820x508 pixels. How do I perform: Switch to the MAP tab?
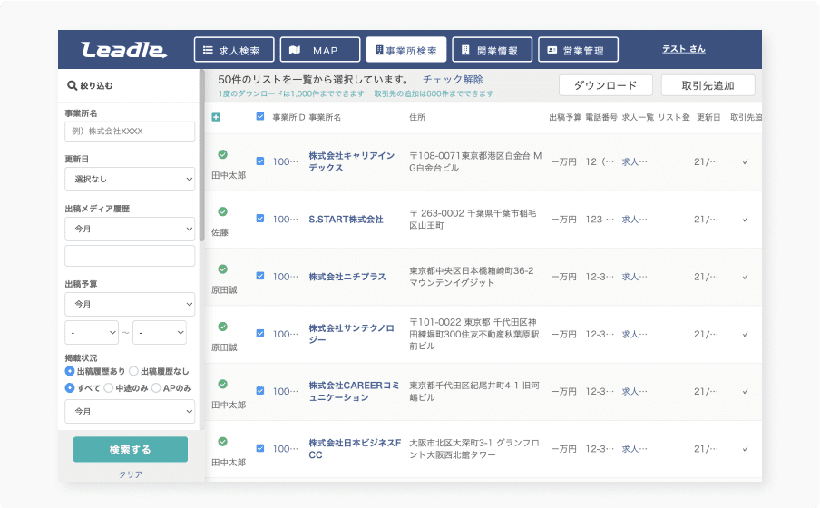click(320, 50)
